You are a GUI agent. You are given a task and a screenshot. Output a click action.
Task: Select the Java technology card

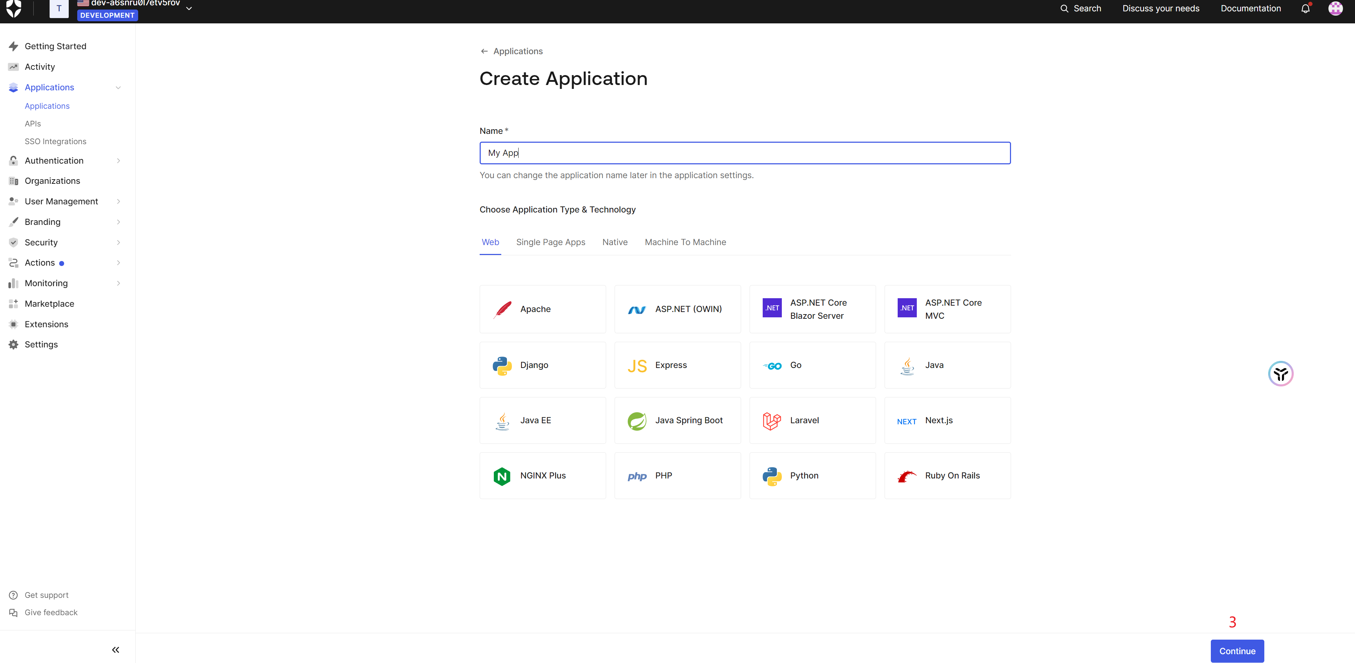[947, 365]
